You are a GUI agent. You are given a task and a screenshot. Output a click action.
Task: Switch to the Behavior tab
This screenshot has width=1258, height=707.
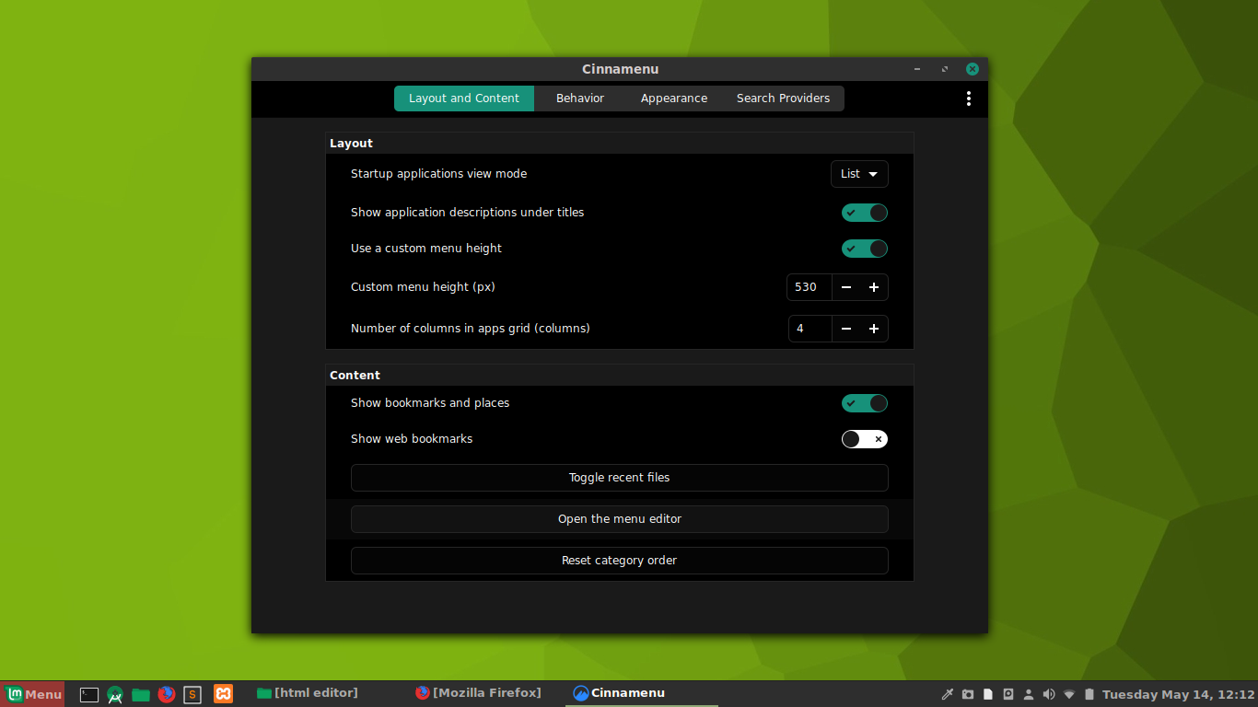pos(579,99)
